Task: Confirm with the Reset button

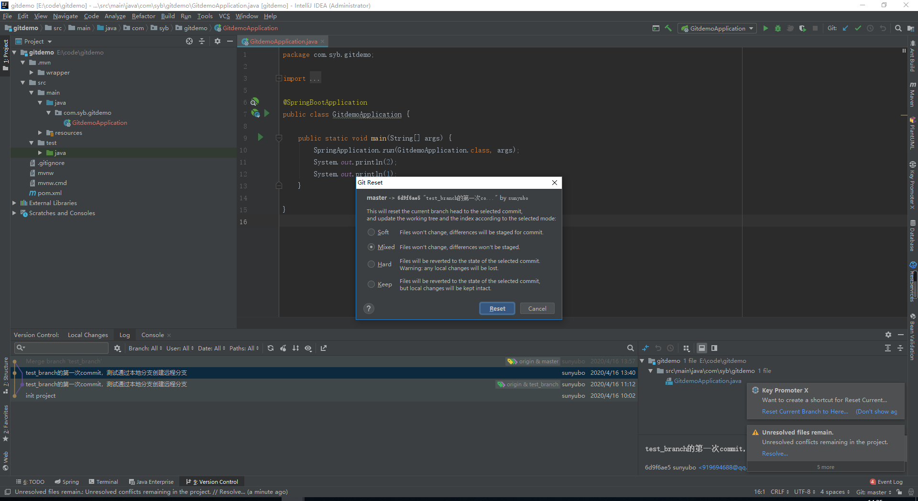Action: (497, 309)
